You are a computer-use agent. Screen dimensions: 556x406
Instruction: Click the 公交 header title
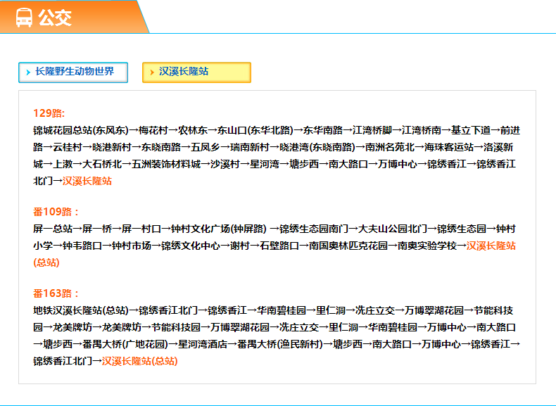coord(55,18)
